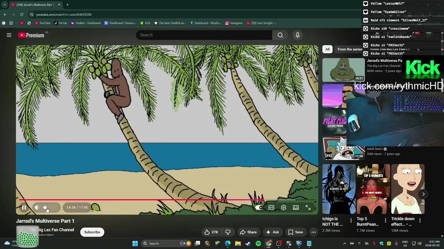Open the Instagram bookmark
Screen dimensions: 444x249
point(234,23)
